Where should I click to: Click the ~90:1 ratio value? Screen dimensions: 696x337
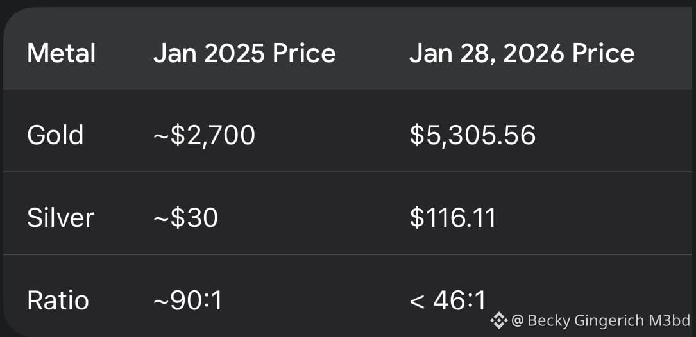point(187,300)
